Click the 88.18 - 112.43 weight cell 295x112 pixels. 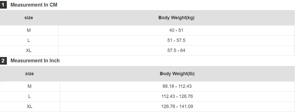tap(177, 86)
